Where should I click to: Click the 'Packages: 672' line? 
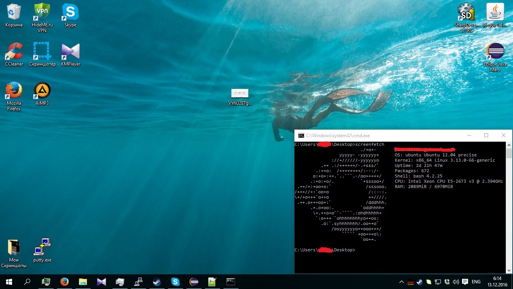coord(412,171)
